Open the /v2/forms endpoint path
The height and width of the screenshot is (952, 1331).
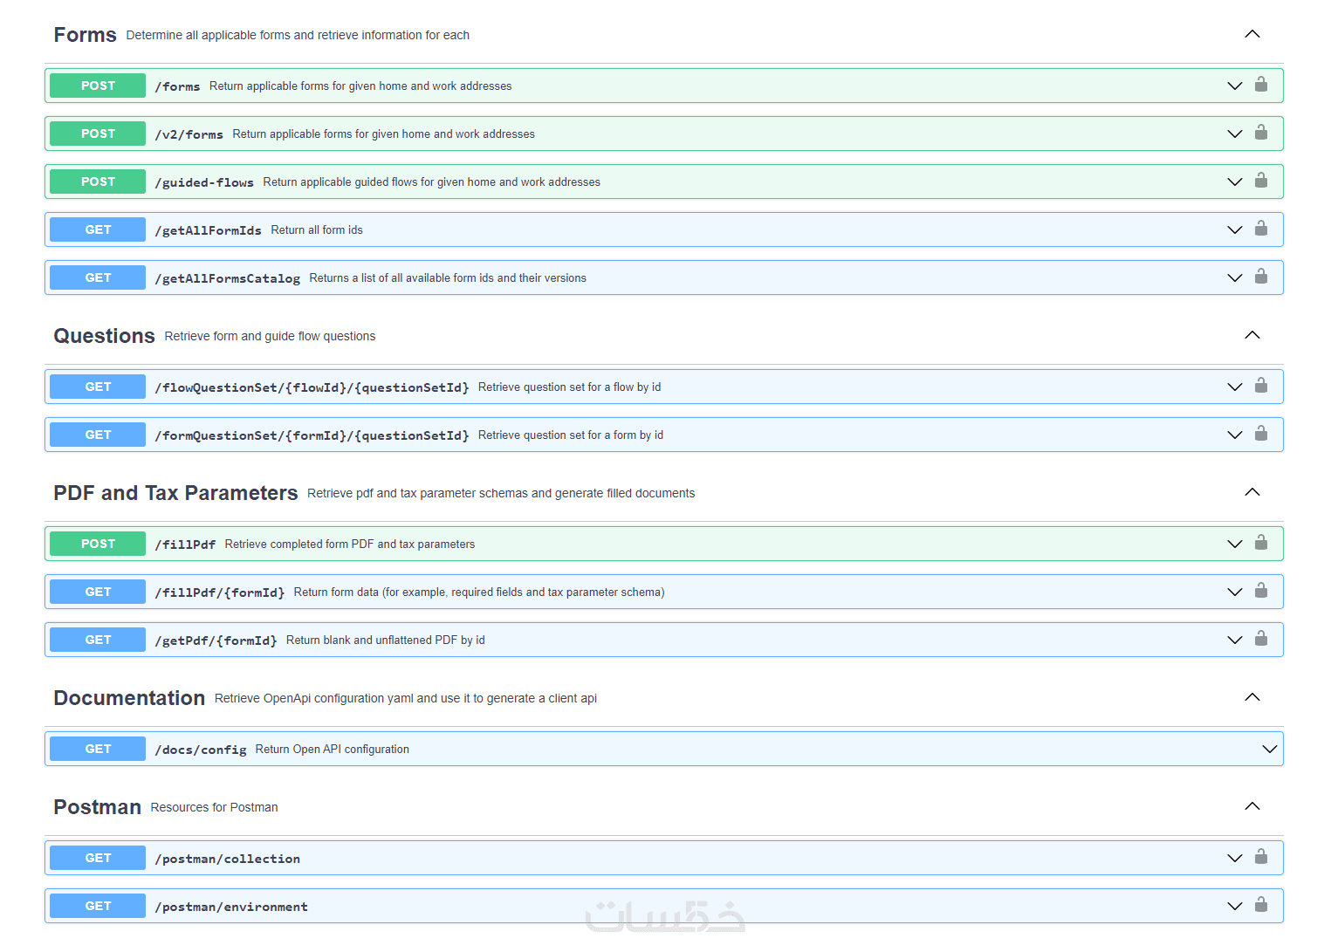pyautogui.click(x=189, y=134)
